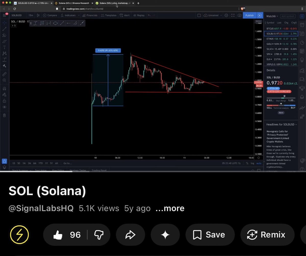Screen dimensions: 306x256
Task: Save the video to a playlist
Action: [210, 235]
